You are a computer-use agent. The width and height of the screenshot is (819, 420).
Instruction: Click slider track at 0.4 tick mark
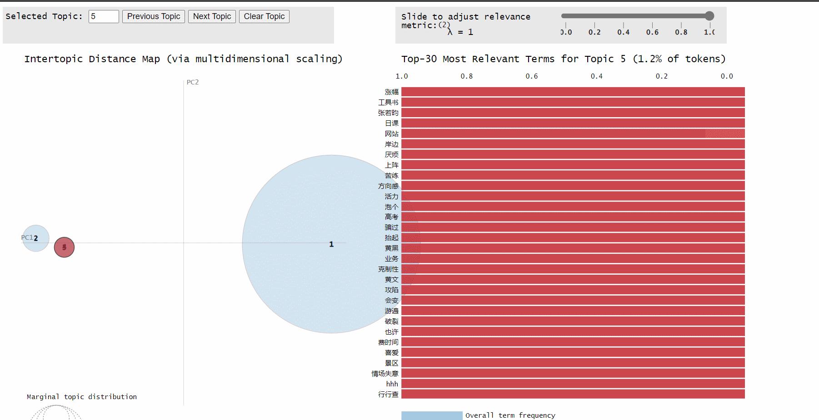(624, 16)
